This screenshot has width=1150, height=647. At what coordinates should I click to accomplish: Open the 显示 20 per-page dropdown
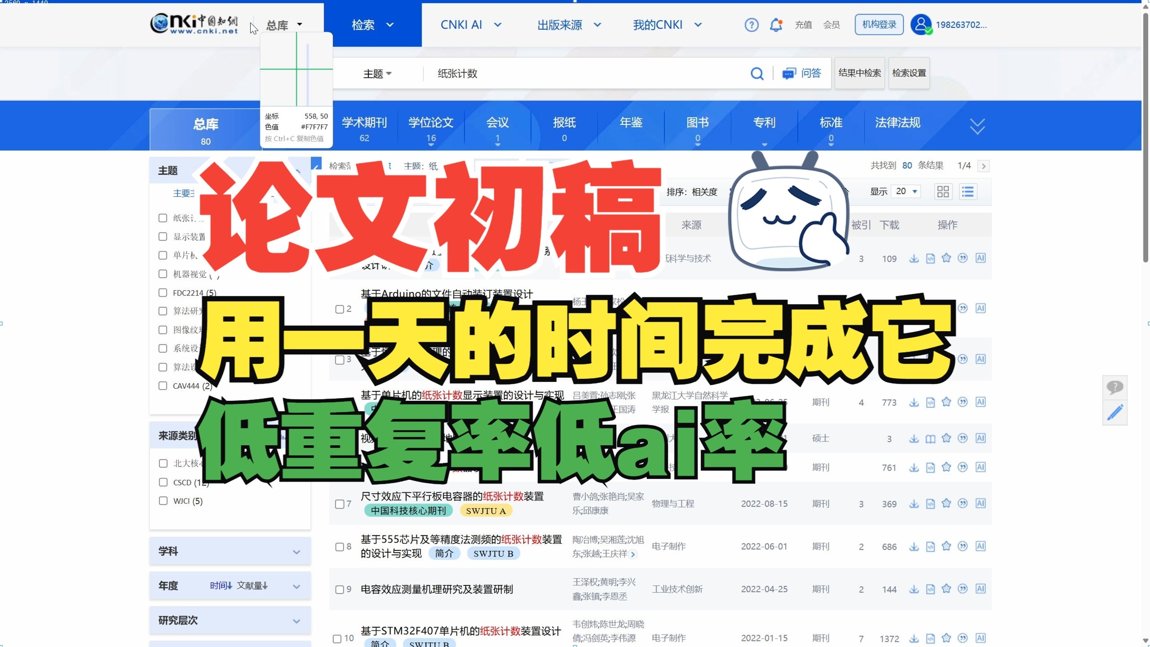(906, 191)
